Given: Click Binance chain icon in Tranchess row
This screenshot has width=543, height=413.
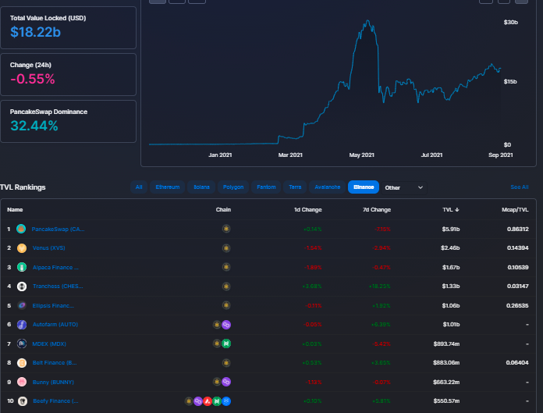Looking at the screenshot, I should pos(226,287).
